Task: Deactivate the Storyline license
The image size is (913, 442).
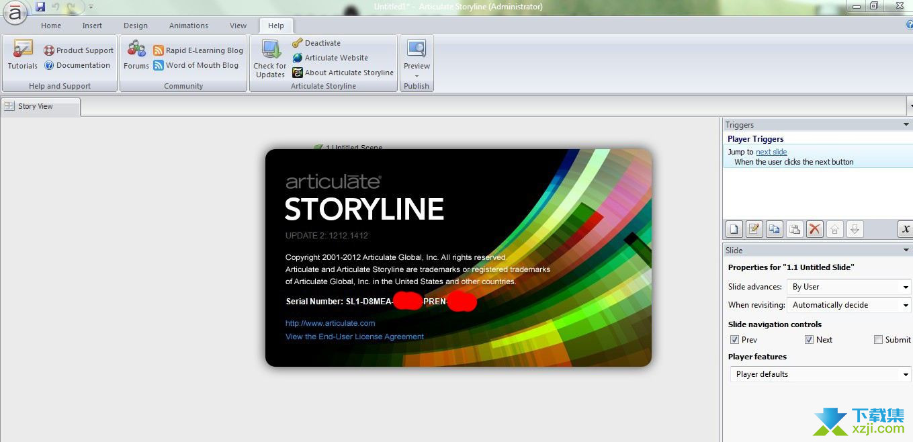Action: coord(316,43)
